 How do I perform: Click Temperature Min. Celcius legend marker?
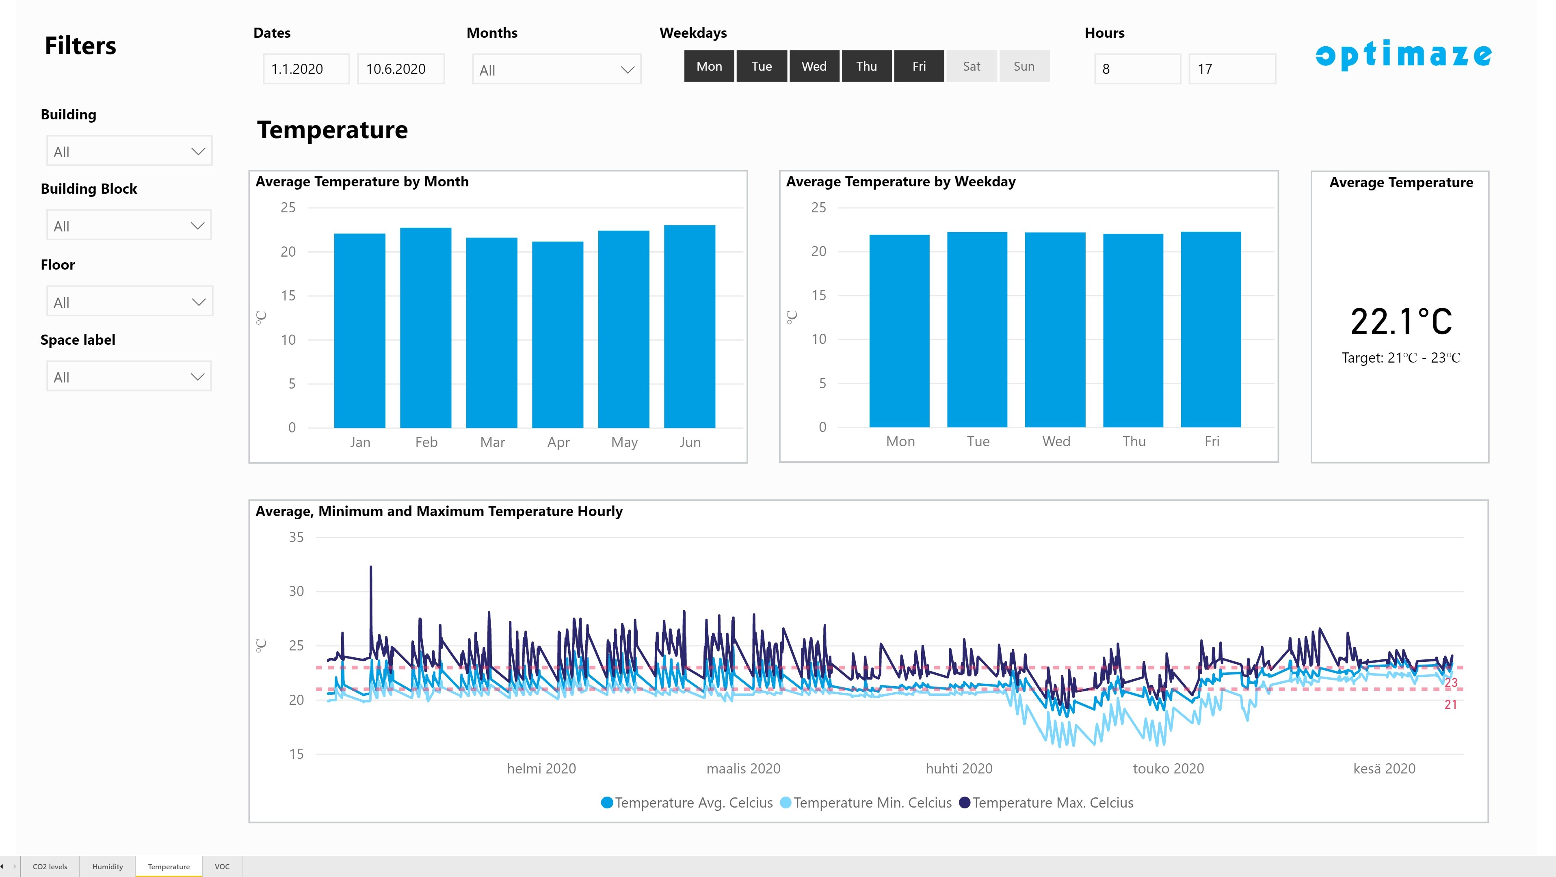[785, 802]
